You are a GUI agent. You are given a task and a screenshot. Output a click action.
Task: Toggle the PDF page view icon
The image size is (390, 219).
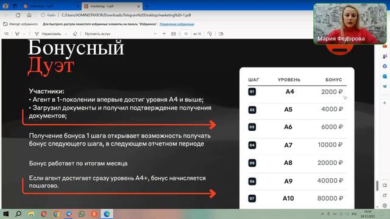pos(221,34)
